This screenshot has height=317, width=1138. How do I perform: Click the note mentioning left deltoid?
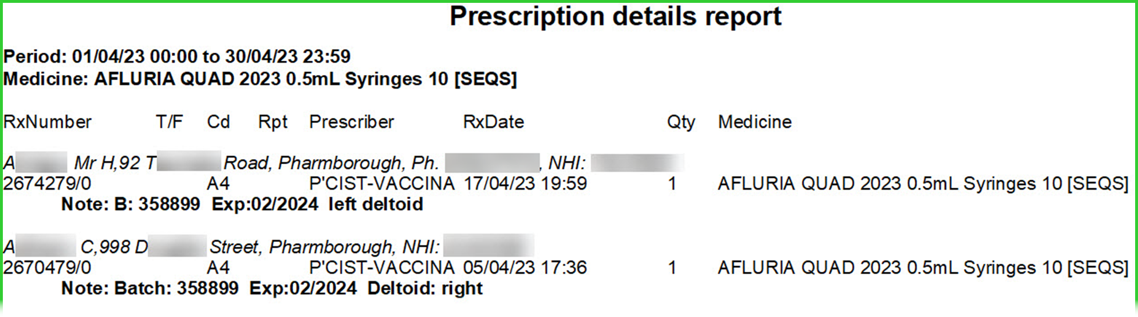[x=242, y=204]
